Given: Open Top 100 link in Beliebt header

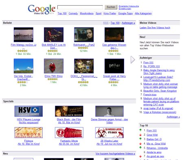Looking at the screenshot, I should (x=115, y=23).
